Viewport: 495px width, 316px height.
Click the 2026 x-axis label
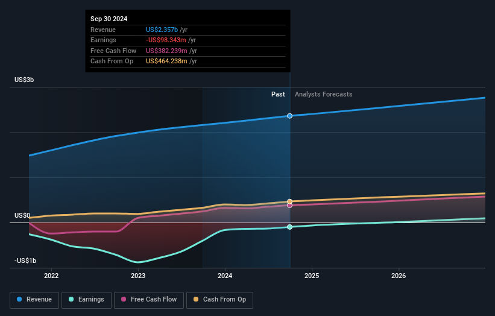tap(399, 276)
